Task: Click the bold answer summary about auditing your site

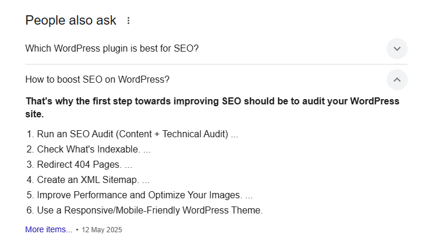Action: pyautogui.click(x=212, y=107)
